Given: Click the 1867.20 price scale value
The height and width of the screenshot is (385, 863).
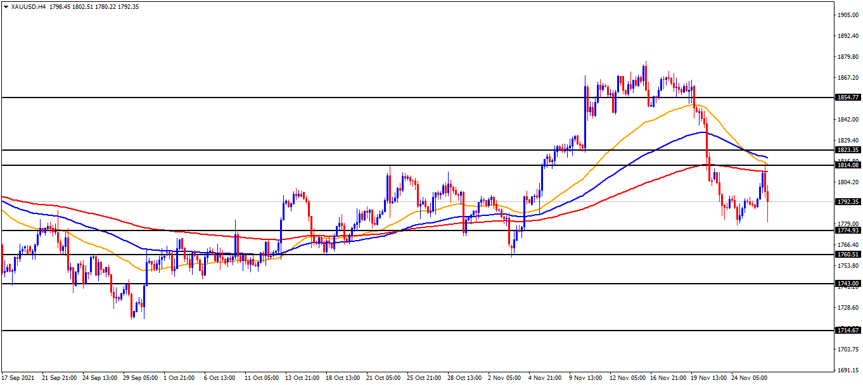Looking at the screenshot, I should point(848,78).
